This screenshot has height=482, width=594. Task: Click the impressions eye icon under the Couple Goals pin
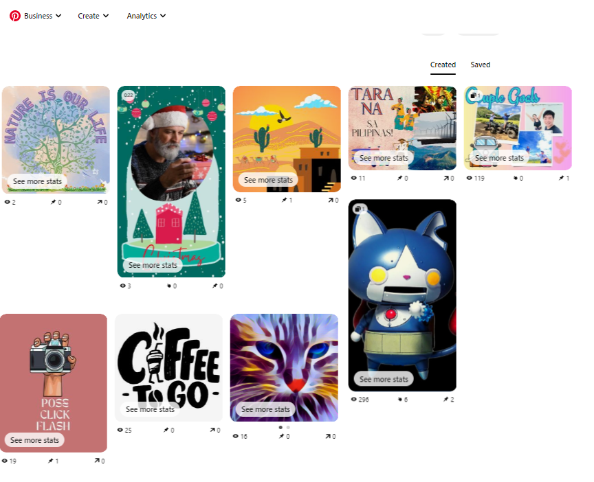[x=470, y=178]
